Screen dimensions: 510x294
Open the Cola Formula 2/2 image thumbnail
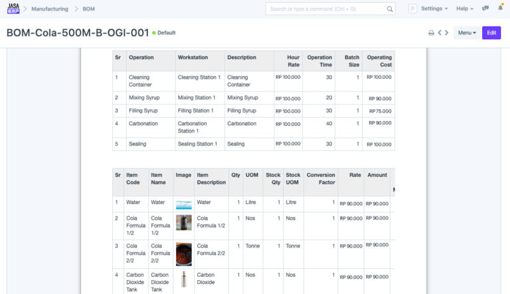[183, 252]
